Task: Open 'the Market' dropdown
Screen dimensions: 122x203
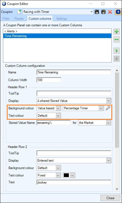Action: pyautogui.click(x=95, y=123)
